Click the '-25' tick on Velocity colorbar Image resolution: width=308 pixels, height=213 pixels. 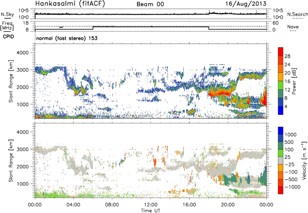(290, 164)
